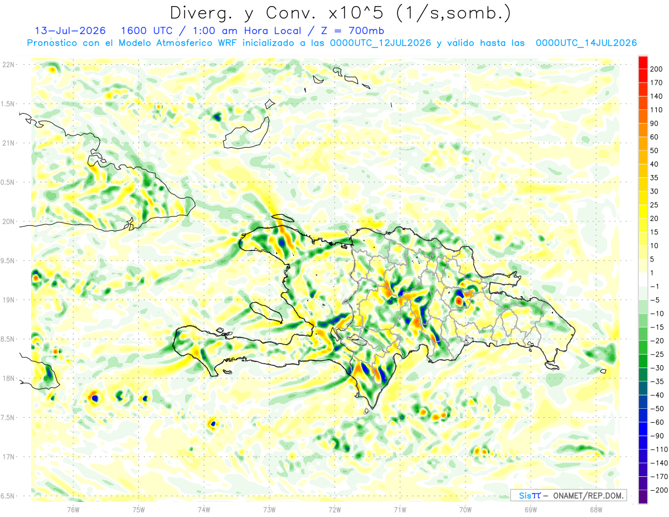Click the 19N latitude label

coord(9,300)
